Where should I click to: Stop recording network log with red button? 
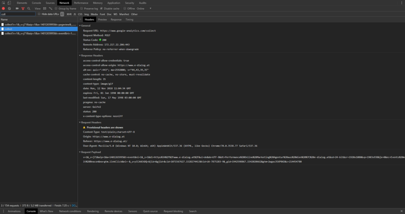(4, 8)
